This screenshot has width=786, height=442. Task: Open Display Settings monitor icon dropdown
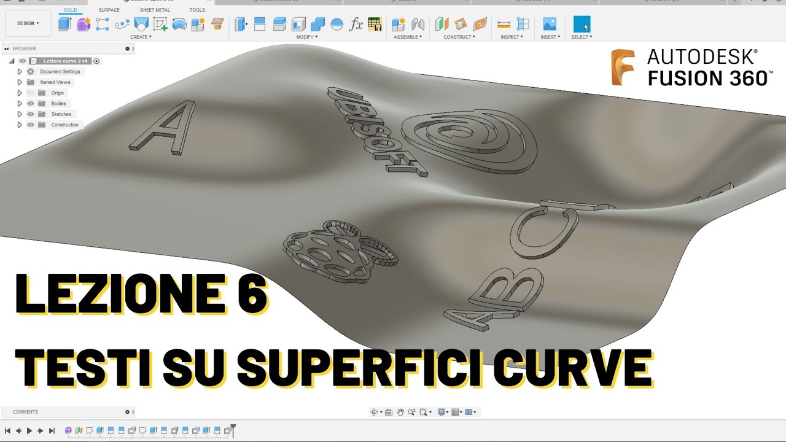click(443, 412)
